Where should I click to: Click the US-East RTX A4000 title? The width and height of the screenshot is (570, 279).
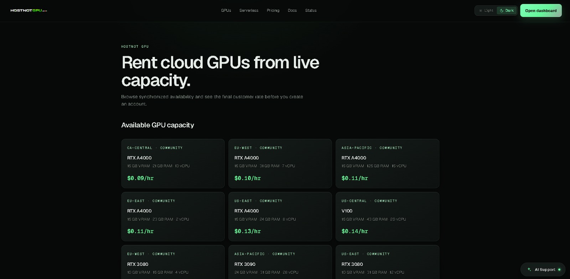click(x=247, y=211)
